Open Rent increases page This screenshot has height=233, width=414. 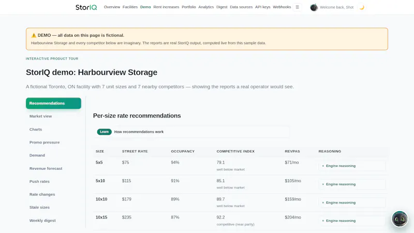tap(166, 7)
